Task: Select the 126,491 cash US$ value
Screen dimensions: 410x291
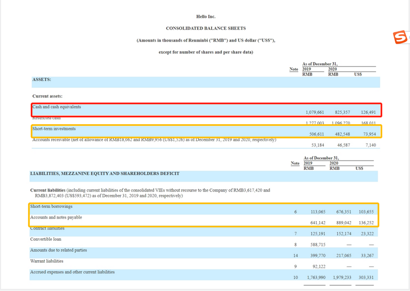Action: click(x=368, y=112)
